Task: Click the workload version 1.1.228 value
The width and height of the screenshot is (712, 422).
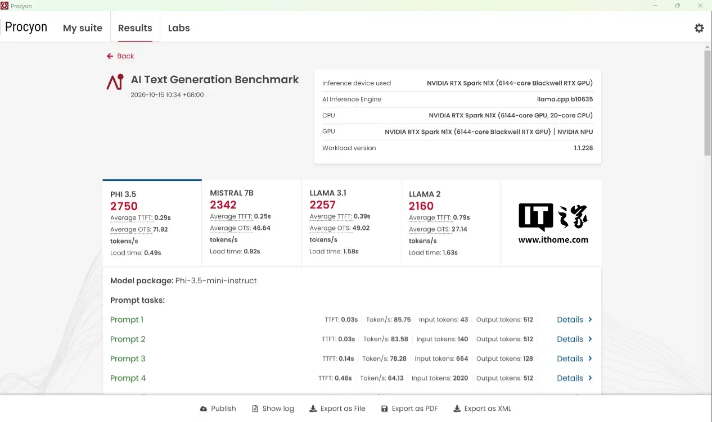Action: pos(583,148)
